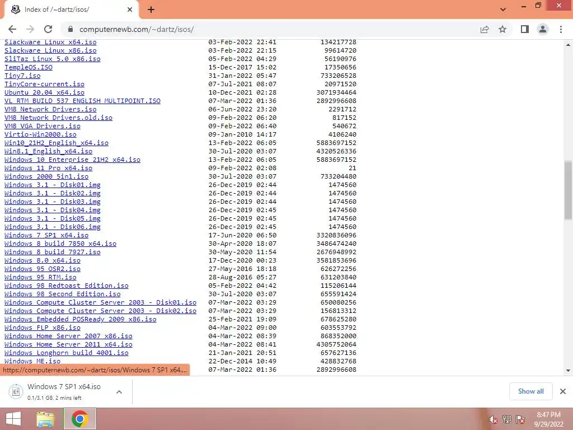This screenshot has width=573, height=430.
Task: Toggle the browser side panel
Action: click(x=525, y=29)
